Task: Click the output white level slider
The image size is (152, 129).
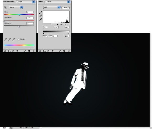Action: (69, 33)
